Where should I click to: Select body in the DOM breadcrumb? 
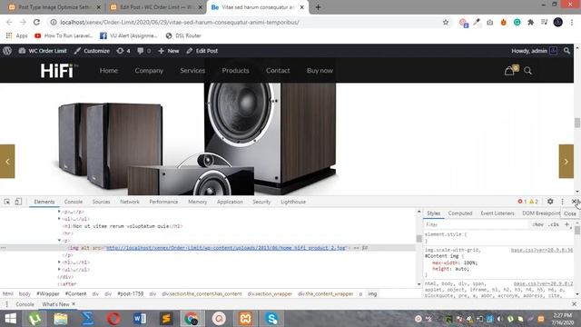coord(25,293)
